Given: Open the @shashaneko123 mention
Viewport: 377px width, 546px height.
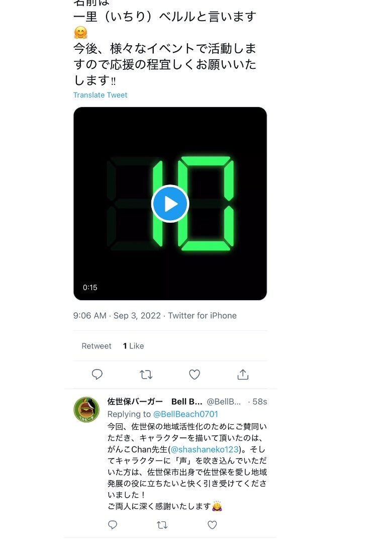Looking at the screenshot, I should pos(205,449).
